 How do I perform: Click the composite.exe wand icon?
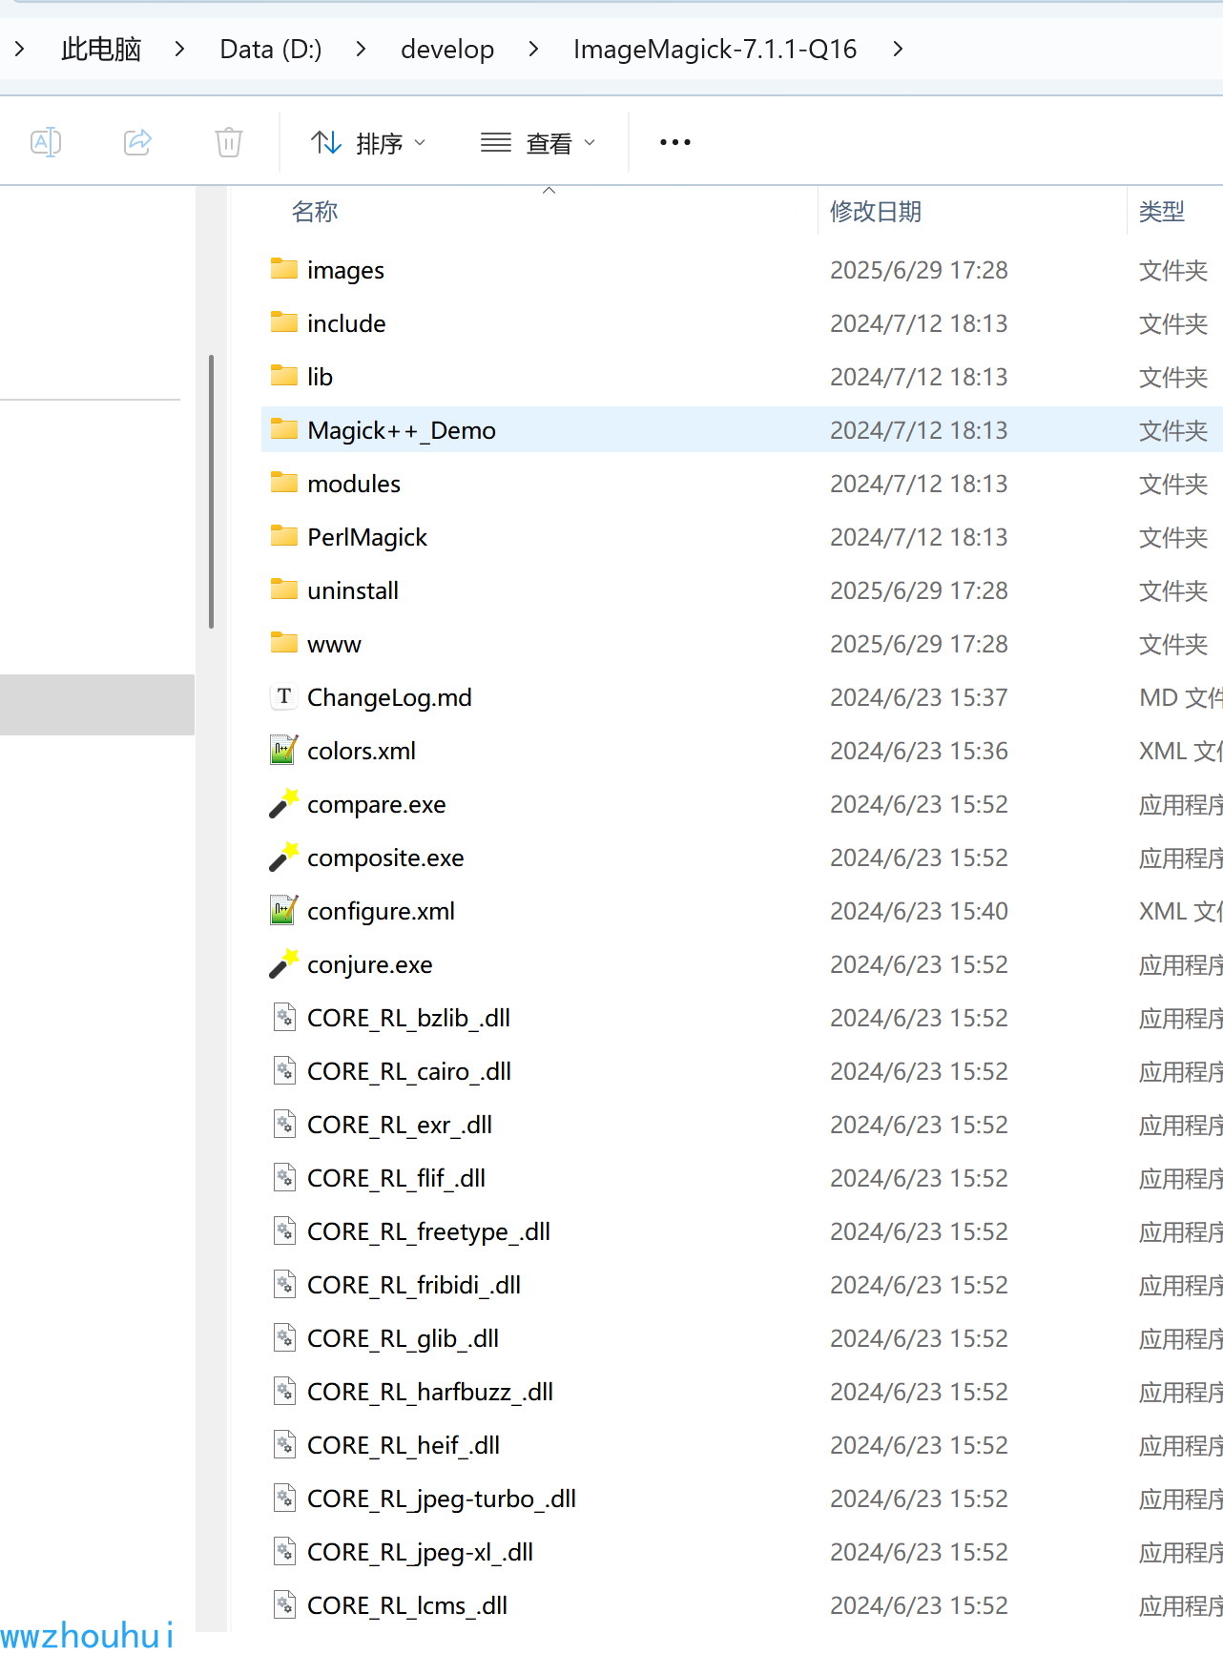284,858
